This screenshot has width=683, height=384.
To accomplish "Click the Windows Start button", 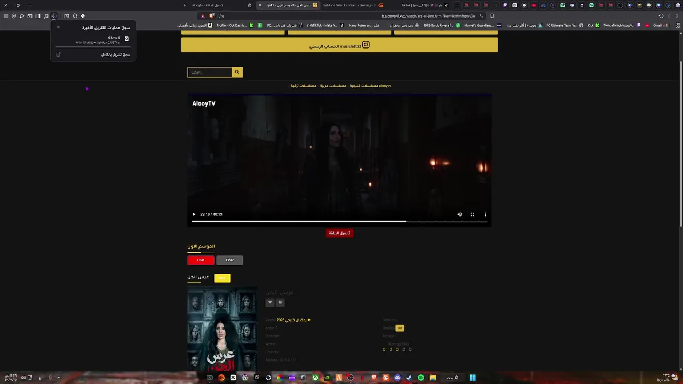I will 472,378.
